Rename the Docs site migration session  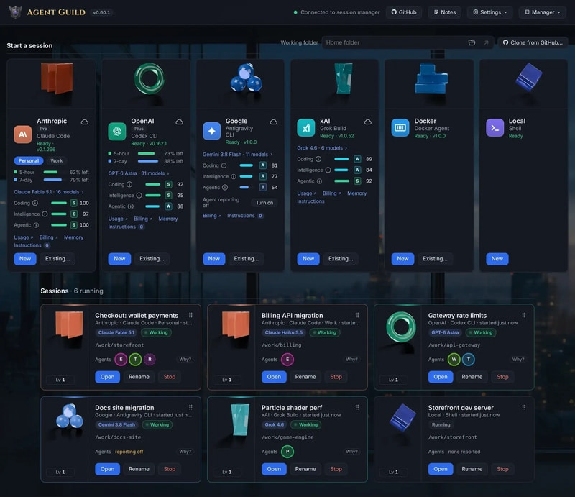click(x=139, y=469)
